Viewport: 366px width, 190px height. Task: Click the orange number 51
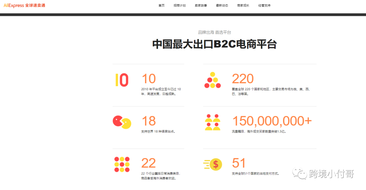point(239,163)
